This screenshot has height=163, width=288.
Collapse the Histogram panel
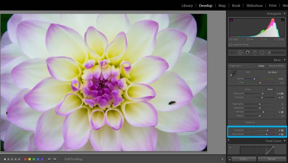coord(285,14)
